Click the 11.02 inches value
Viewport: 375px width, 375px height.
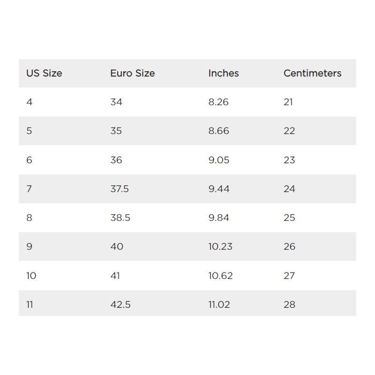tap(219, 305)
